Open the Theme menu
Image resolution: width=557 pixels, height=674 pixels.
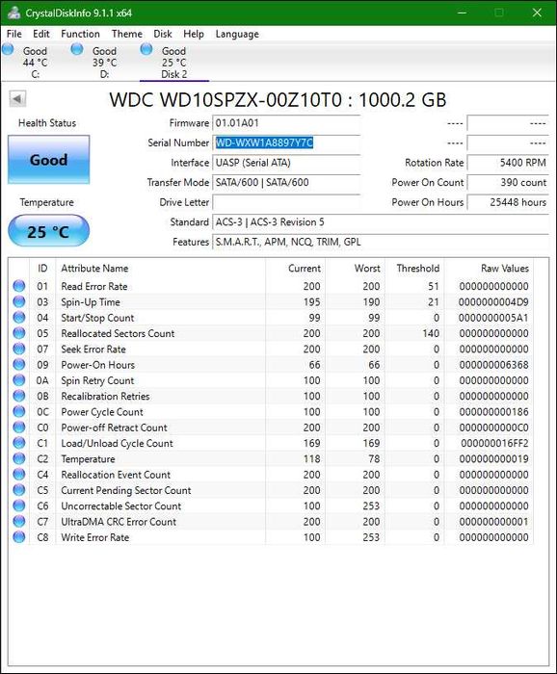[x=127, y=34]
